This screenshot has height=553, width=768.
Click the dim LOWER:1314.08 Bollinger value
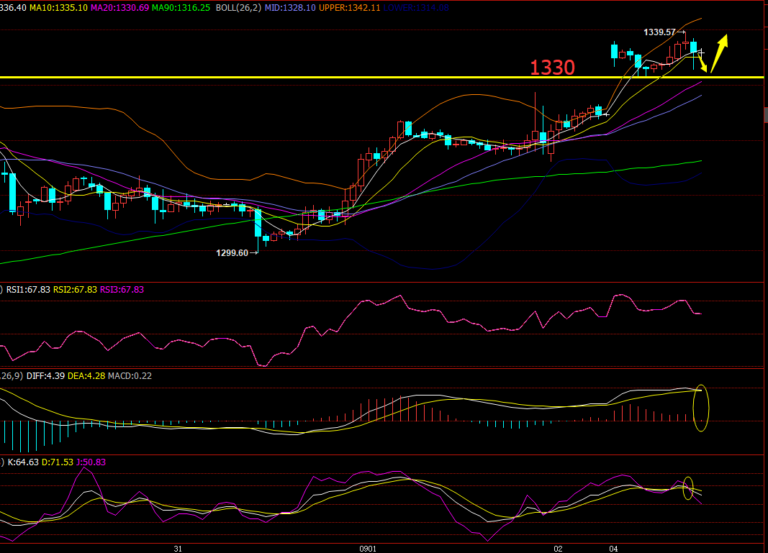pyautogui.click(x=416, y=8)
